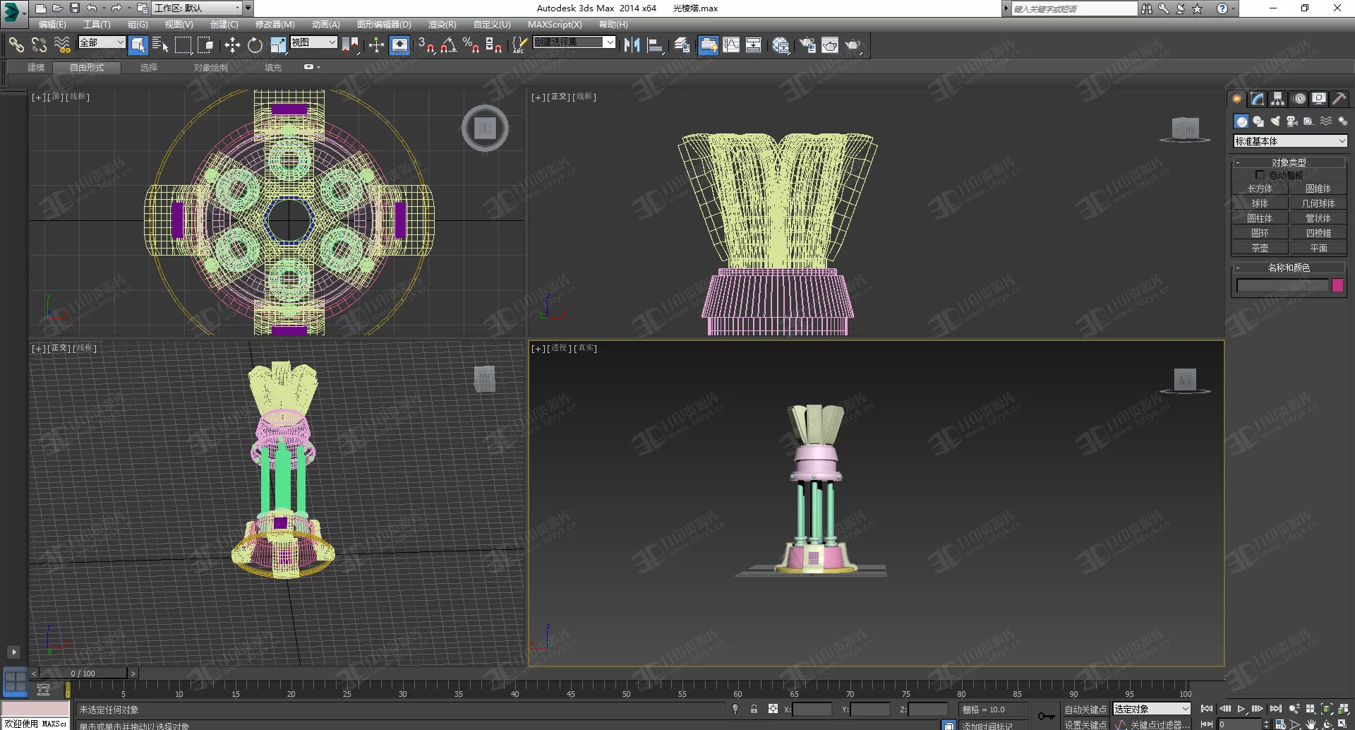Click the Select and Rotate tool
This screenshot has height=730, width=1355.
[255, 45]
